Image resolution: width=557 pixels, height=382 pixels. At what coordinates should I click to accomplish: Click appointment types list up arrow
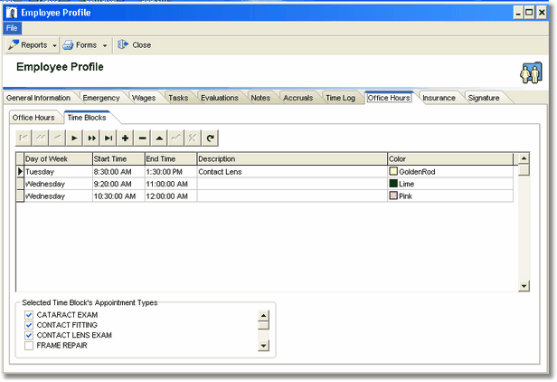[263, 316]
